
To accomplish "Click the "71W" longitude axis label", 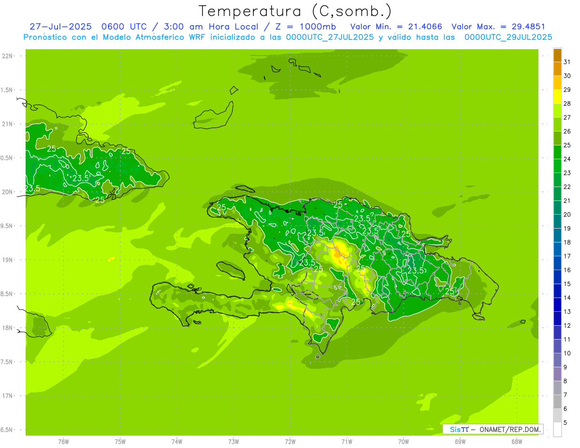I will point(347,442).
